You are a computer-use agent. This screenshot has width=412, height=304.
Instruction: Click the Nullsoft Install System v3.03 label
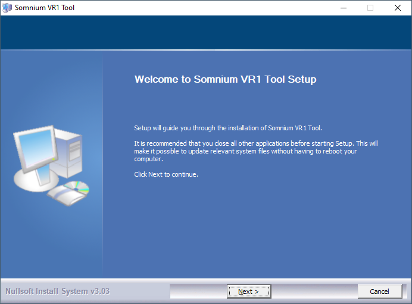[x=58, y=292]
